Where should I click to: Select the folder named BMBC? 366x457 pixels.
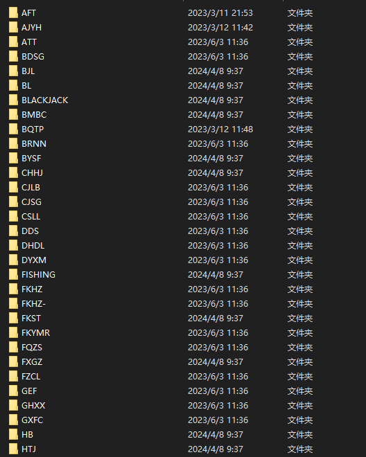[34, 115]
